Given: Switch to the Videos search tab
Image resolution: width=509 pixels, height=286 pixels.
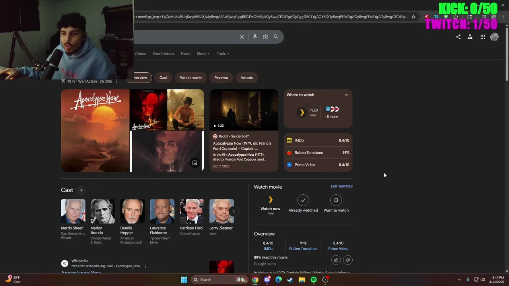Looking at the screenshot, I should pyautogui.click(x=140, y=54).
